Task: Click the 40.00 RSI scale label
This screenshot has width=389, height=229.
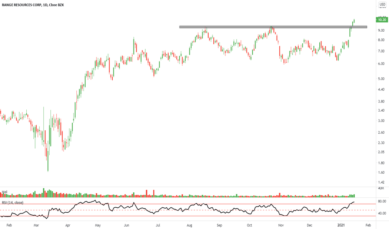Action: pyautogui.click(x=382, y=213)
